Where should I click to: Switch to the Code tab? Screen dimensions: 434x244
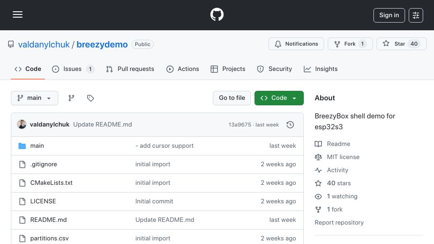(x=28, y=69)
